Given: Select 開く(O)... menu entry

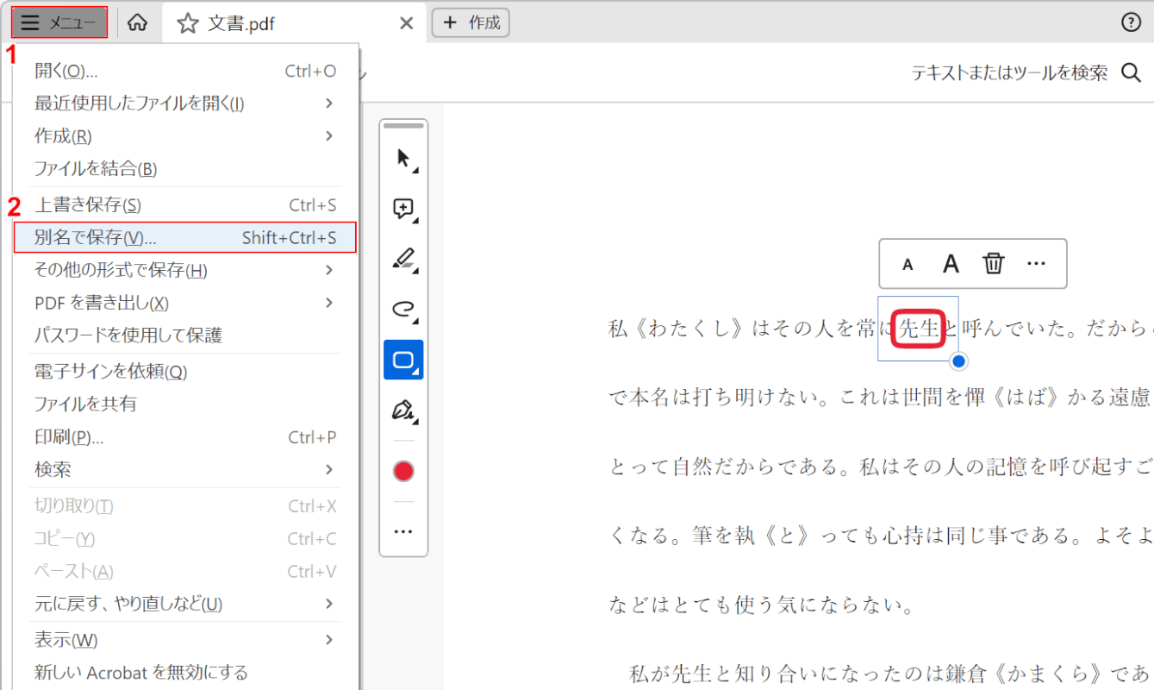Looking at the screenshot, I should (x=185, y=71).
